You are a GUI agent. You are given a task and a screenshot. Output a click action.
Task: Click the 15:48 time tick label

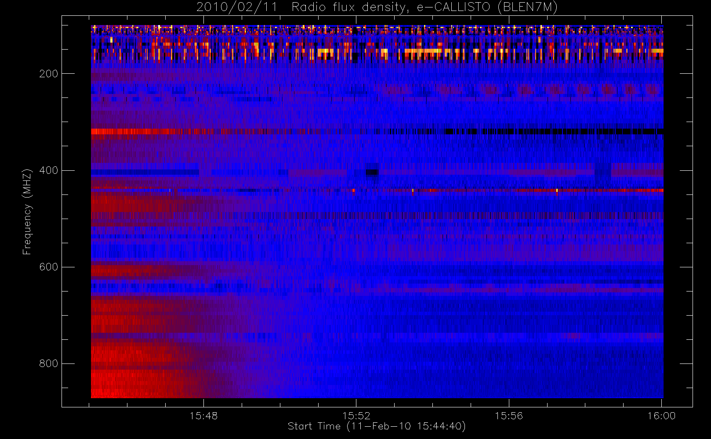[203, 416]
